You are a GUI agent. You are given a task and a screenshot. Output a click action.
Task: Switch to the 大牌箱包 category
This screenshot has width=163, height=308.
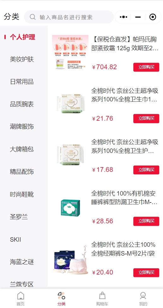click(x=22, y=149)
